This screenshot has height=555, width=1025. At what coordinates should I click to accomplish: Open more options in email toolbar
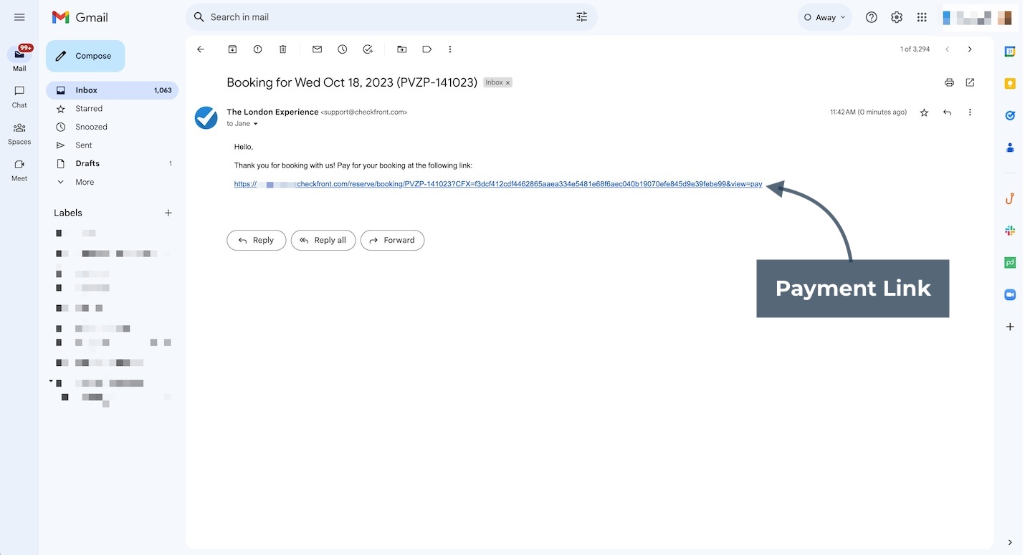coord(450,49)
